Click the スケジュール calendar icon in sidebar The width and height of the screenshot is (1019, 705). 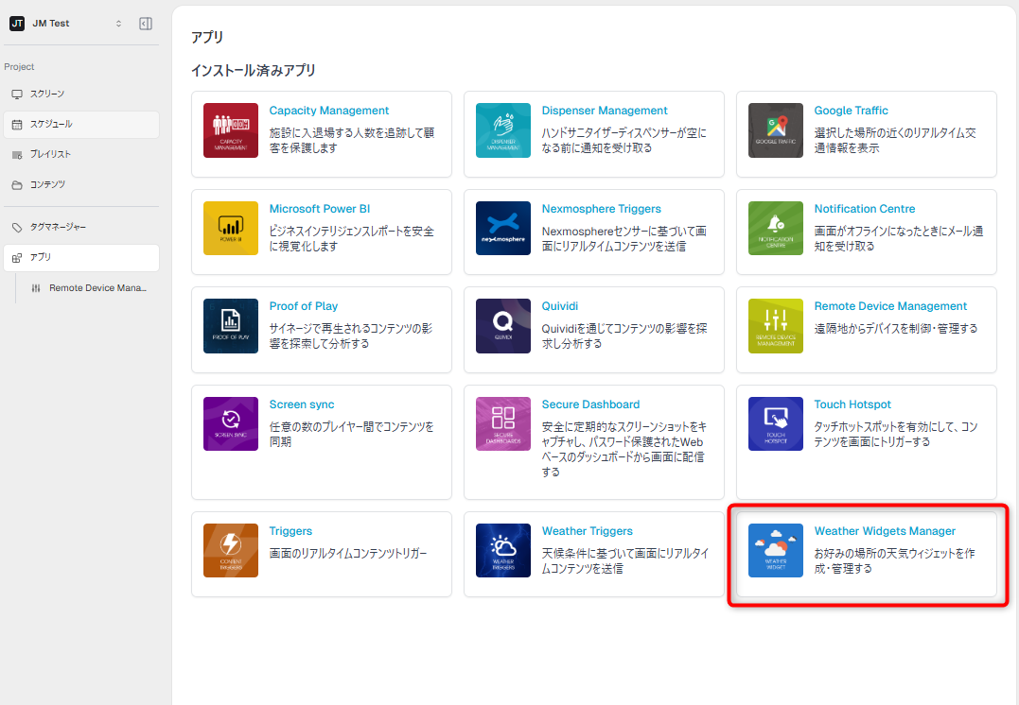tap(17, 124)
